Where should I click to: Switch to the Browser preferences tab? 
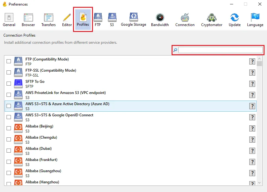click(28, 20)
